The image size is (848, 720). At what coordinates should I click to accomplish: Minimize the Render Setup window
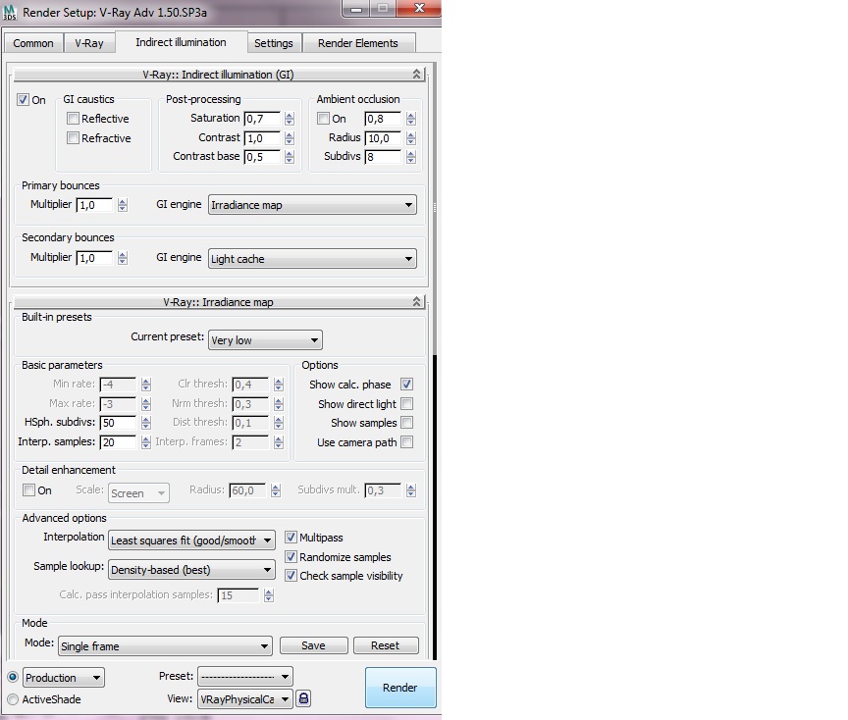coord(356,9)
